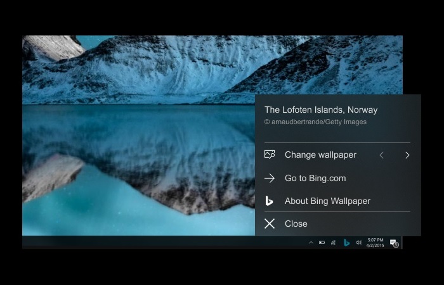Open the Action Center notifications icon
Screen dimensions: 444x285
pyautogui.click(x=394, y=243)
